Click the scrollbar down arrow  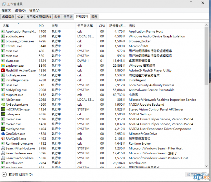pyautogui.click(x=207, y=166)
